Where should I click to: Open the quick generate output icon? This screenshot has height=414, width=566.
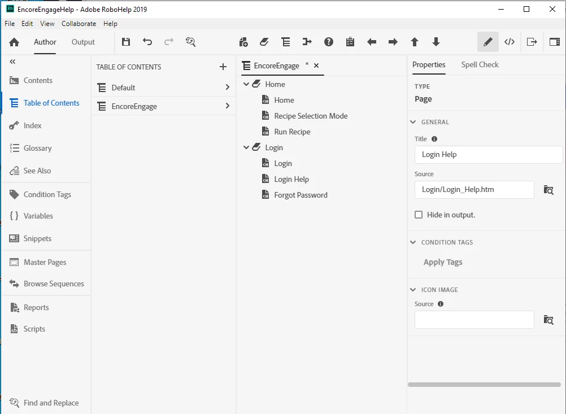[532, 42]
